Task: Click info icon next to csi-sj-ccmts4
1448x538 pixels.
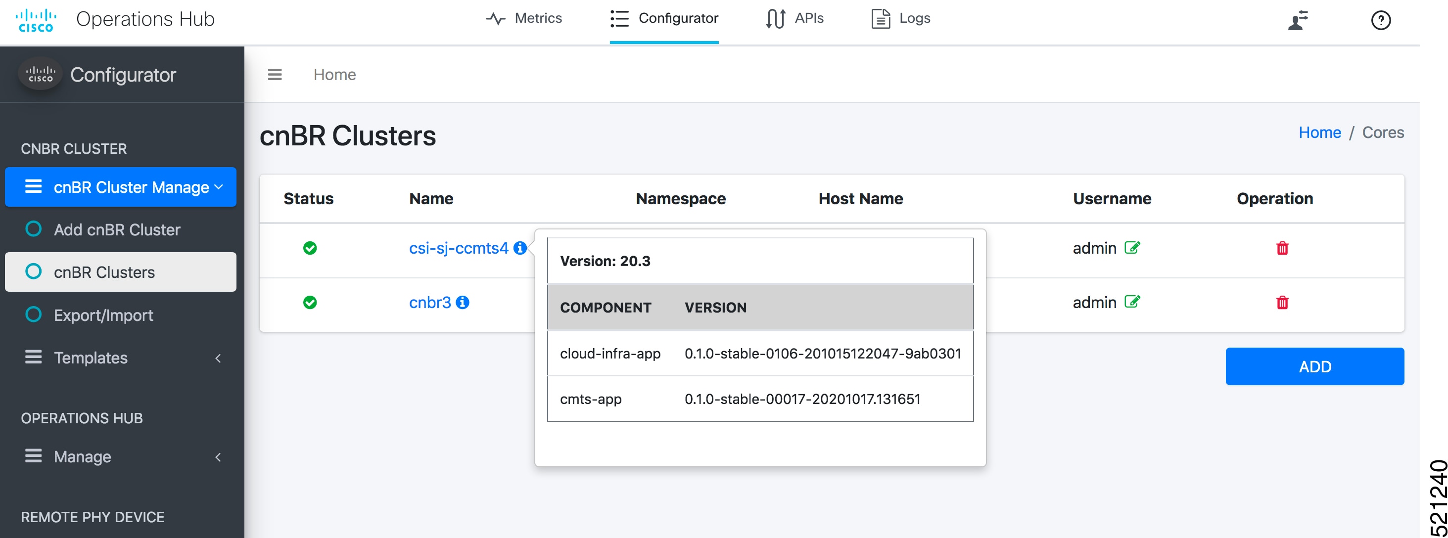Action: 520,248
